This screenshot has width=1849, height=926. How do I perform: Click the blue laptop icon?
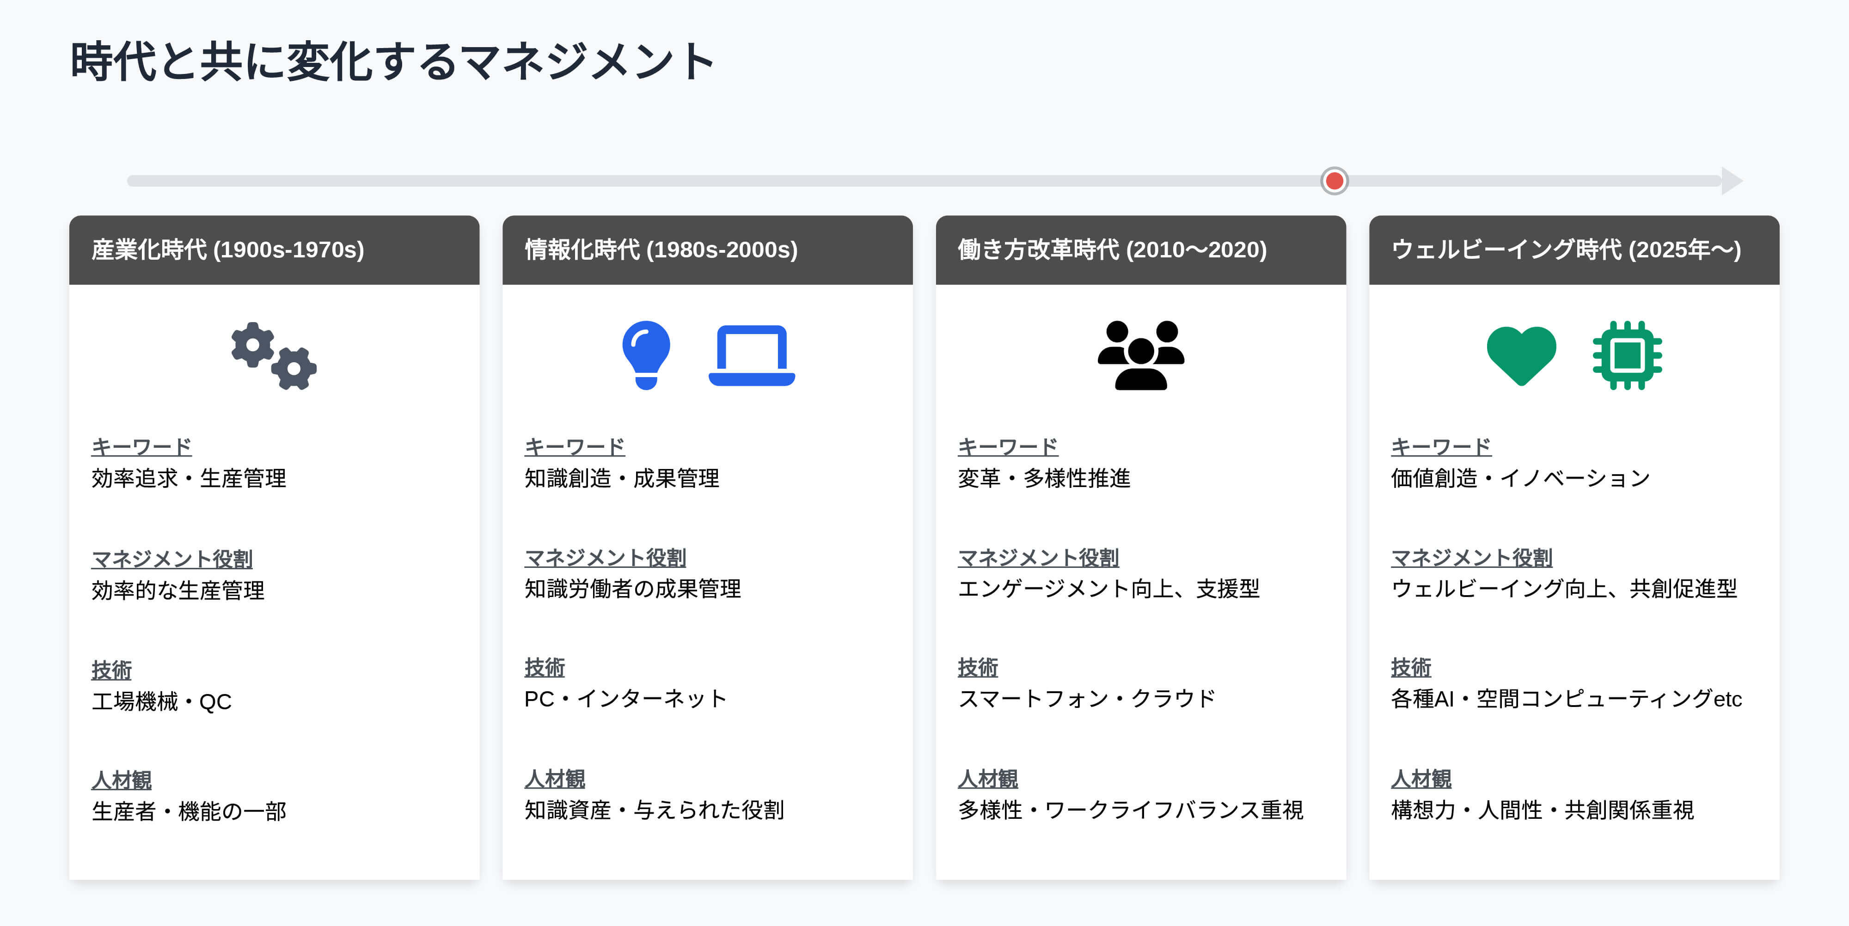pyautogui.click(x=752, y=356)
